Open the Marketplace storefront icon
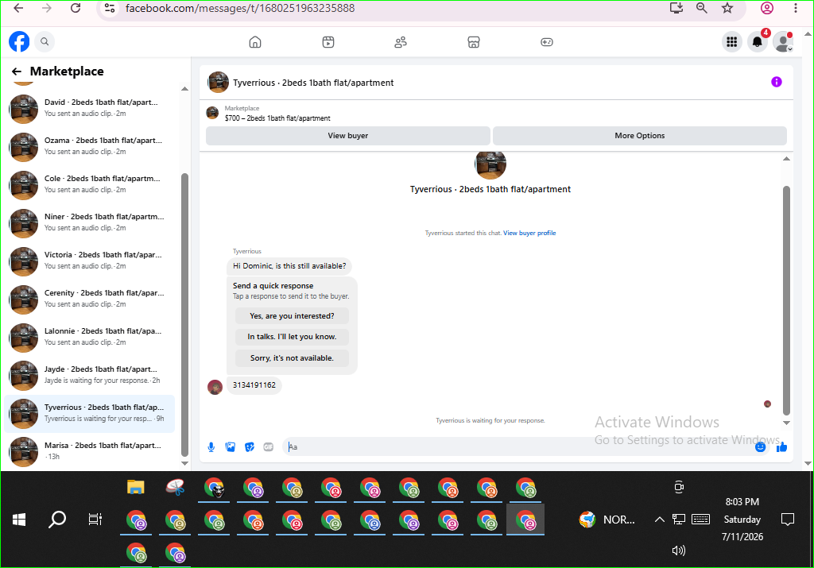 point(474,42)
